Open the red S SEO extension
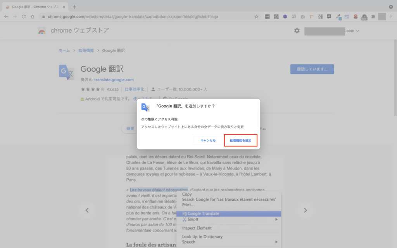 pyautogui.click(x=356, y=17)
